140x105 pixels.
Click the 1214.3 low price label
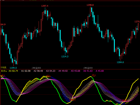tap(65, 56)
